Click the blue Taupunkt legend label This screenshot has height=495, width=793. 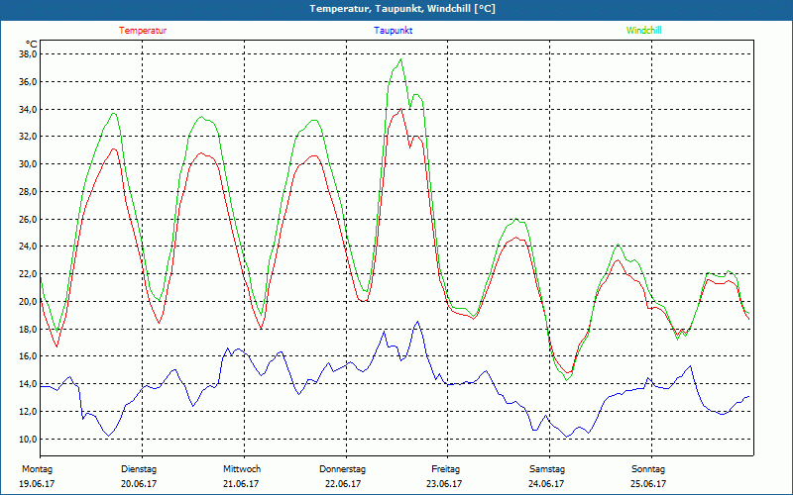394,31
